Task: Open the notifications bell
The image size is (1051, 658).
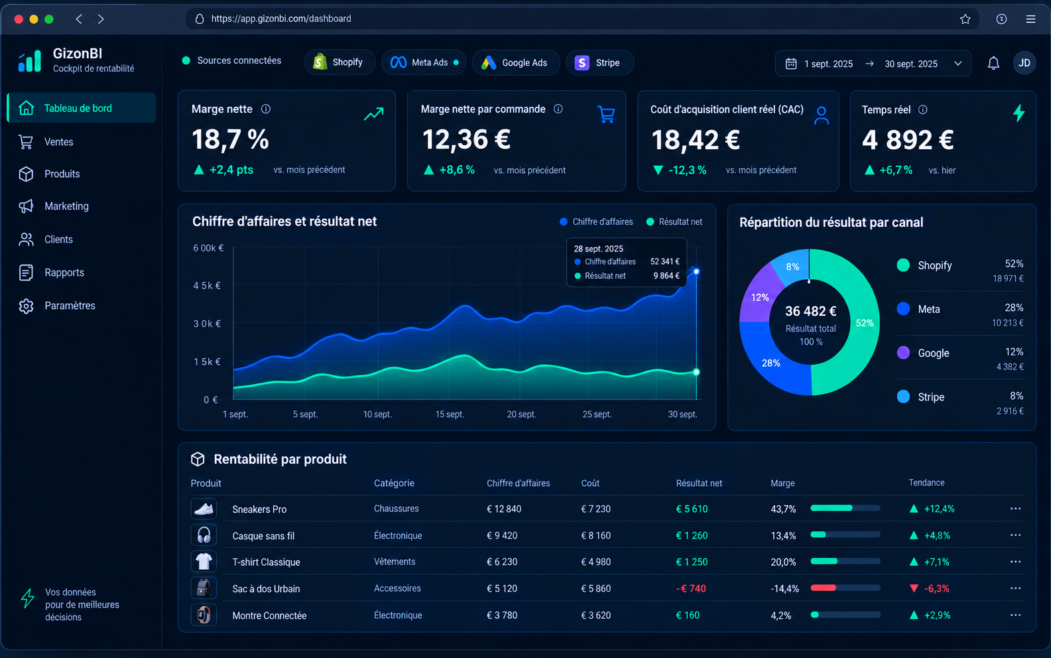Action: point(993,64)
